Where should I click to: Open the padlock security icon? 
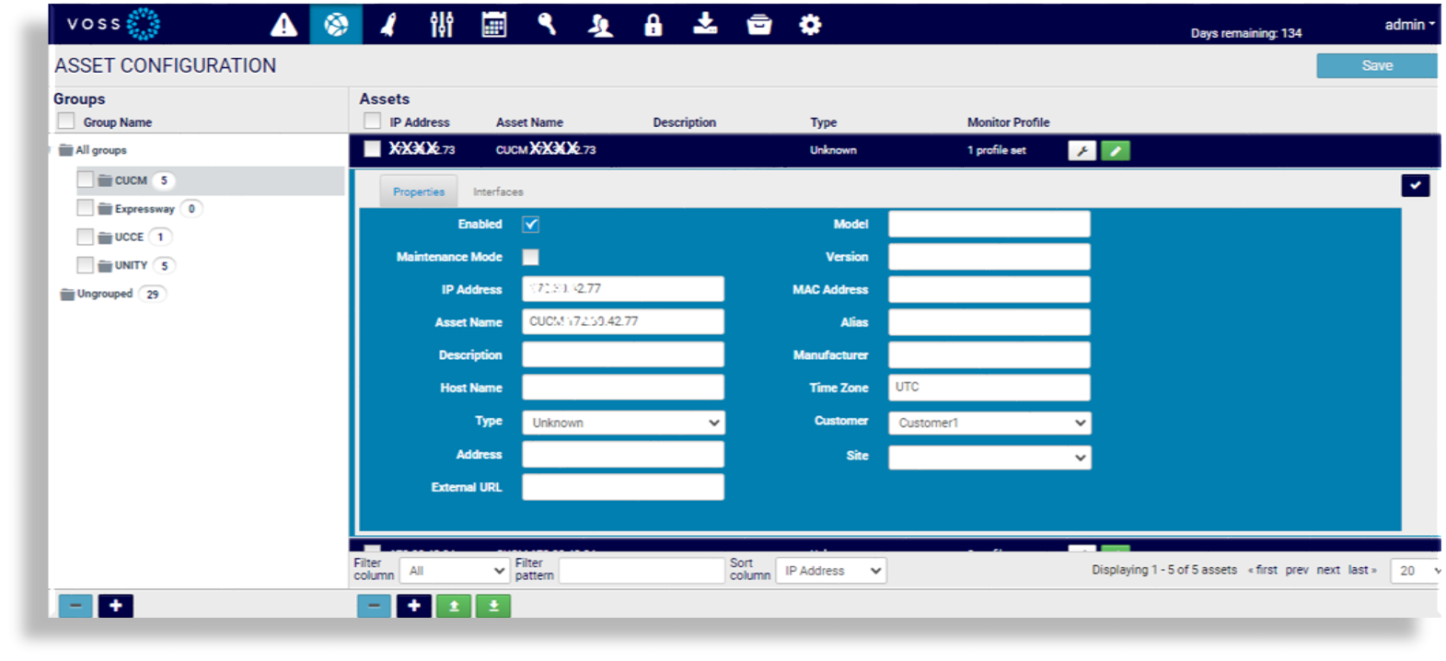[653, 25]
